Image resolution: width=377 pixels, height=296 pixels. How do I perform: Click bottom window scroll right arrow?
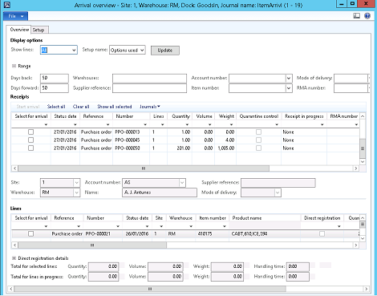tap(367, 289)
